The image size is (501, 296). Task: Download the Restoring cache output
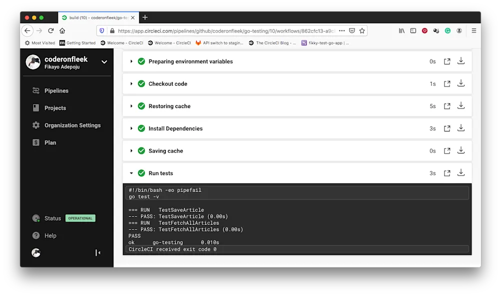pos(461,105)
